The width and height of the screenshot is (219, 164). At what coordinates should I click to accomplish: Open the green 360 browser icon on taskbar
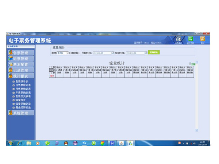93,143
